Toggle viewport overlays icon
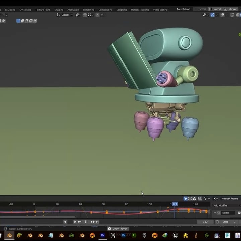241x241 pixels. click(222, 15)
